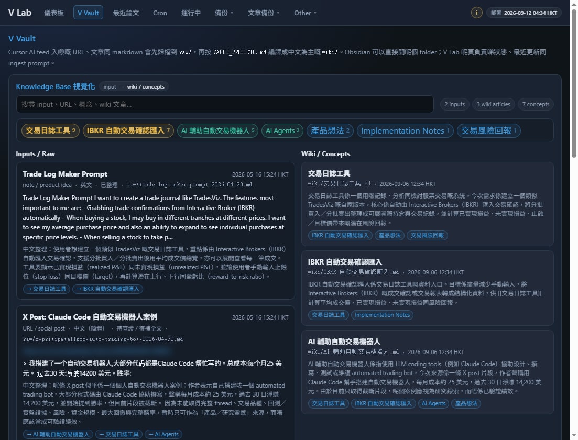Click IBKR 自動交易確認匯入 tag in AI 輔助 wiki card
This screenshot has width=578, height=440.
click(383, 403)
